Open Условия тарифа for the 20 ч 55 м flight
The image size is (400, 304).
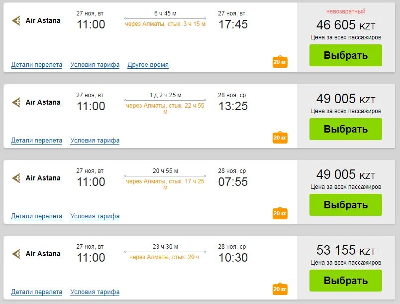tap(95, 216)
